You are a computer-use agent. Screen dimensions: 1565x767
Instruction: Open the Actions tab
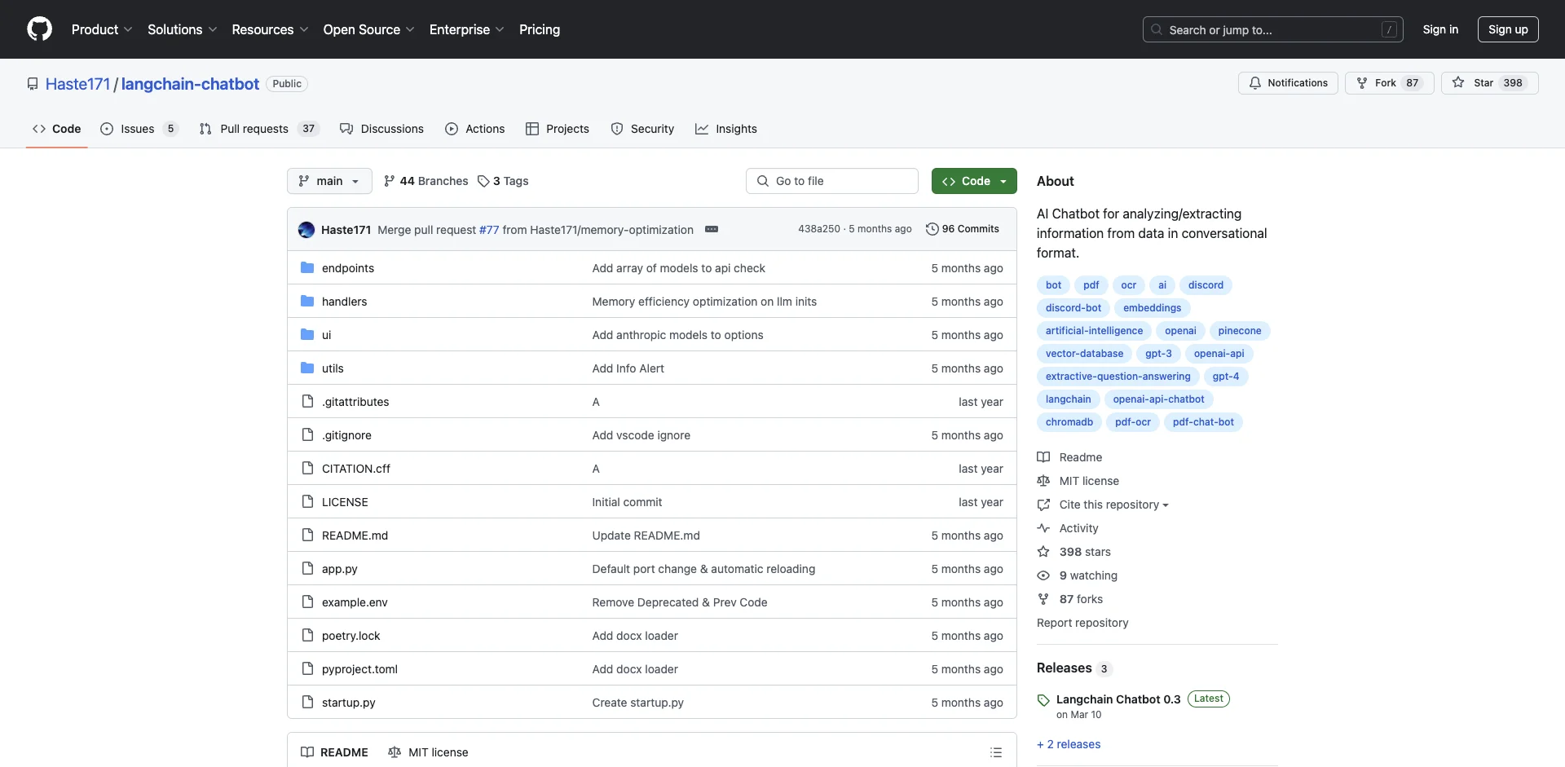pyautogui.click(x=475, y=129)
